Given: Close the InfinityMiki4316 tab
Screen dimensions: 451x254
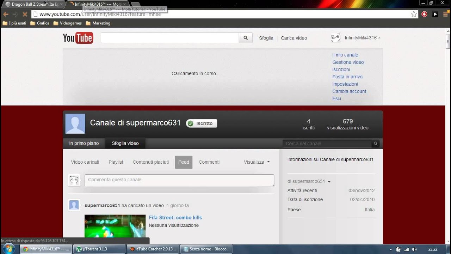Looking at the screenshot, I should pos(124,4).
